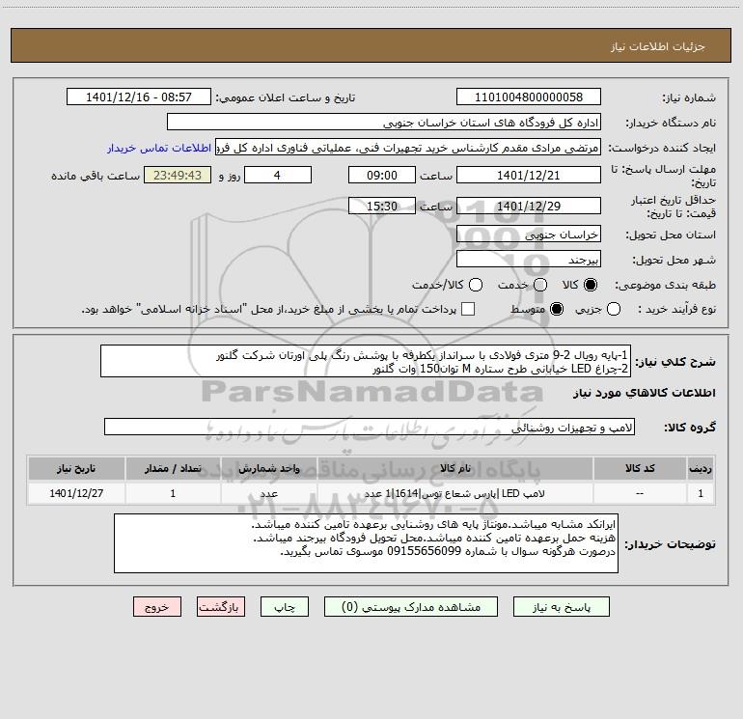Click the شماره نیاز number field
The height and width of the screenshot is (719, 743).
[529, 97]
